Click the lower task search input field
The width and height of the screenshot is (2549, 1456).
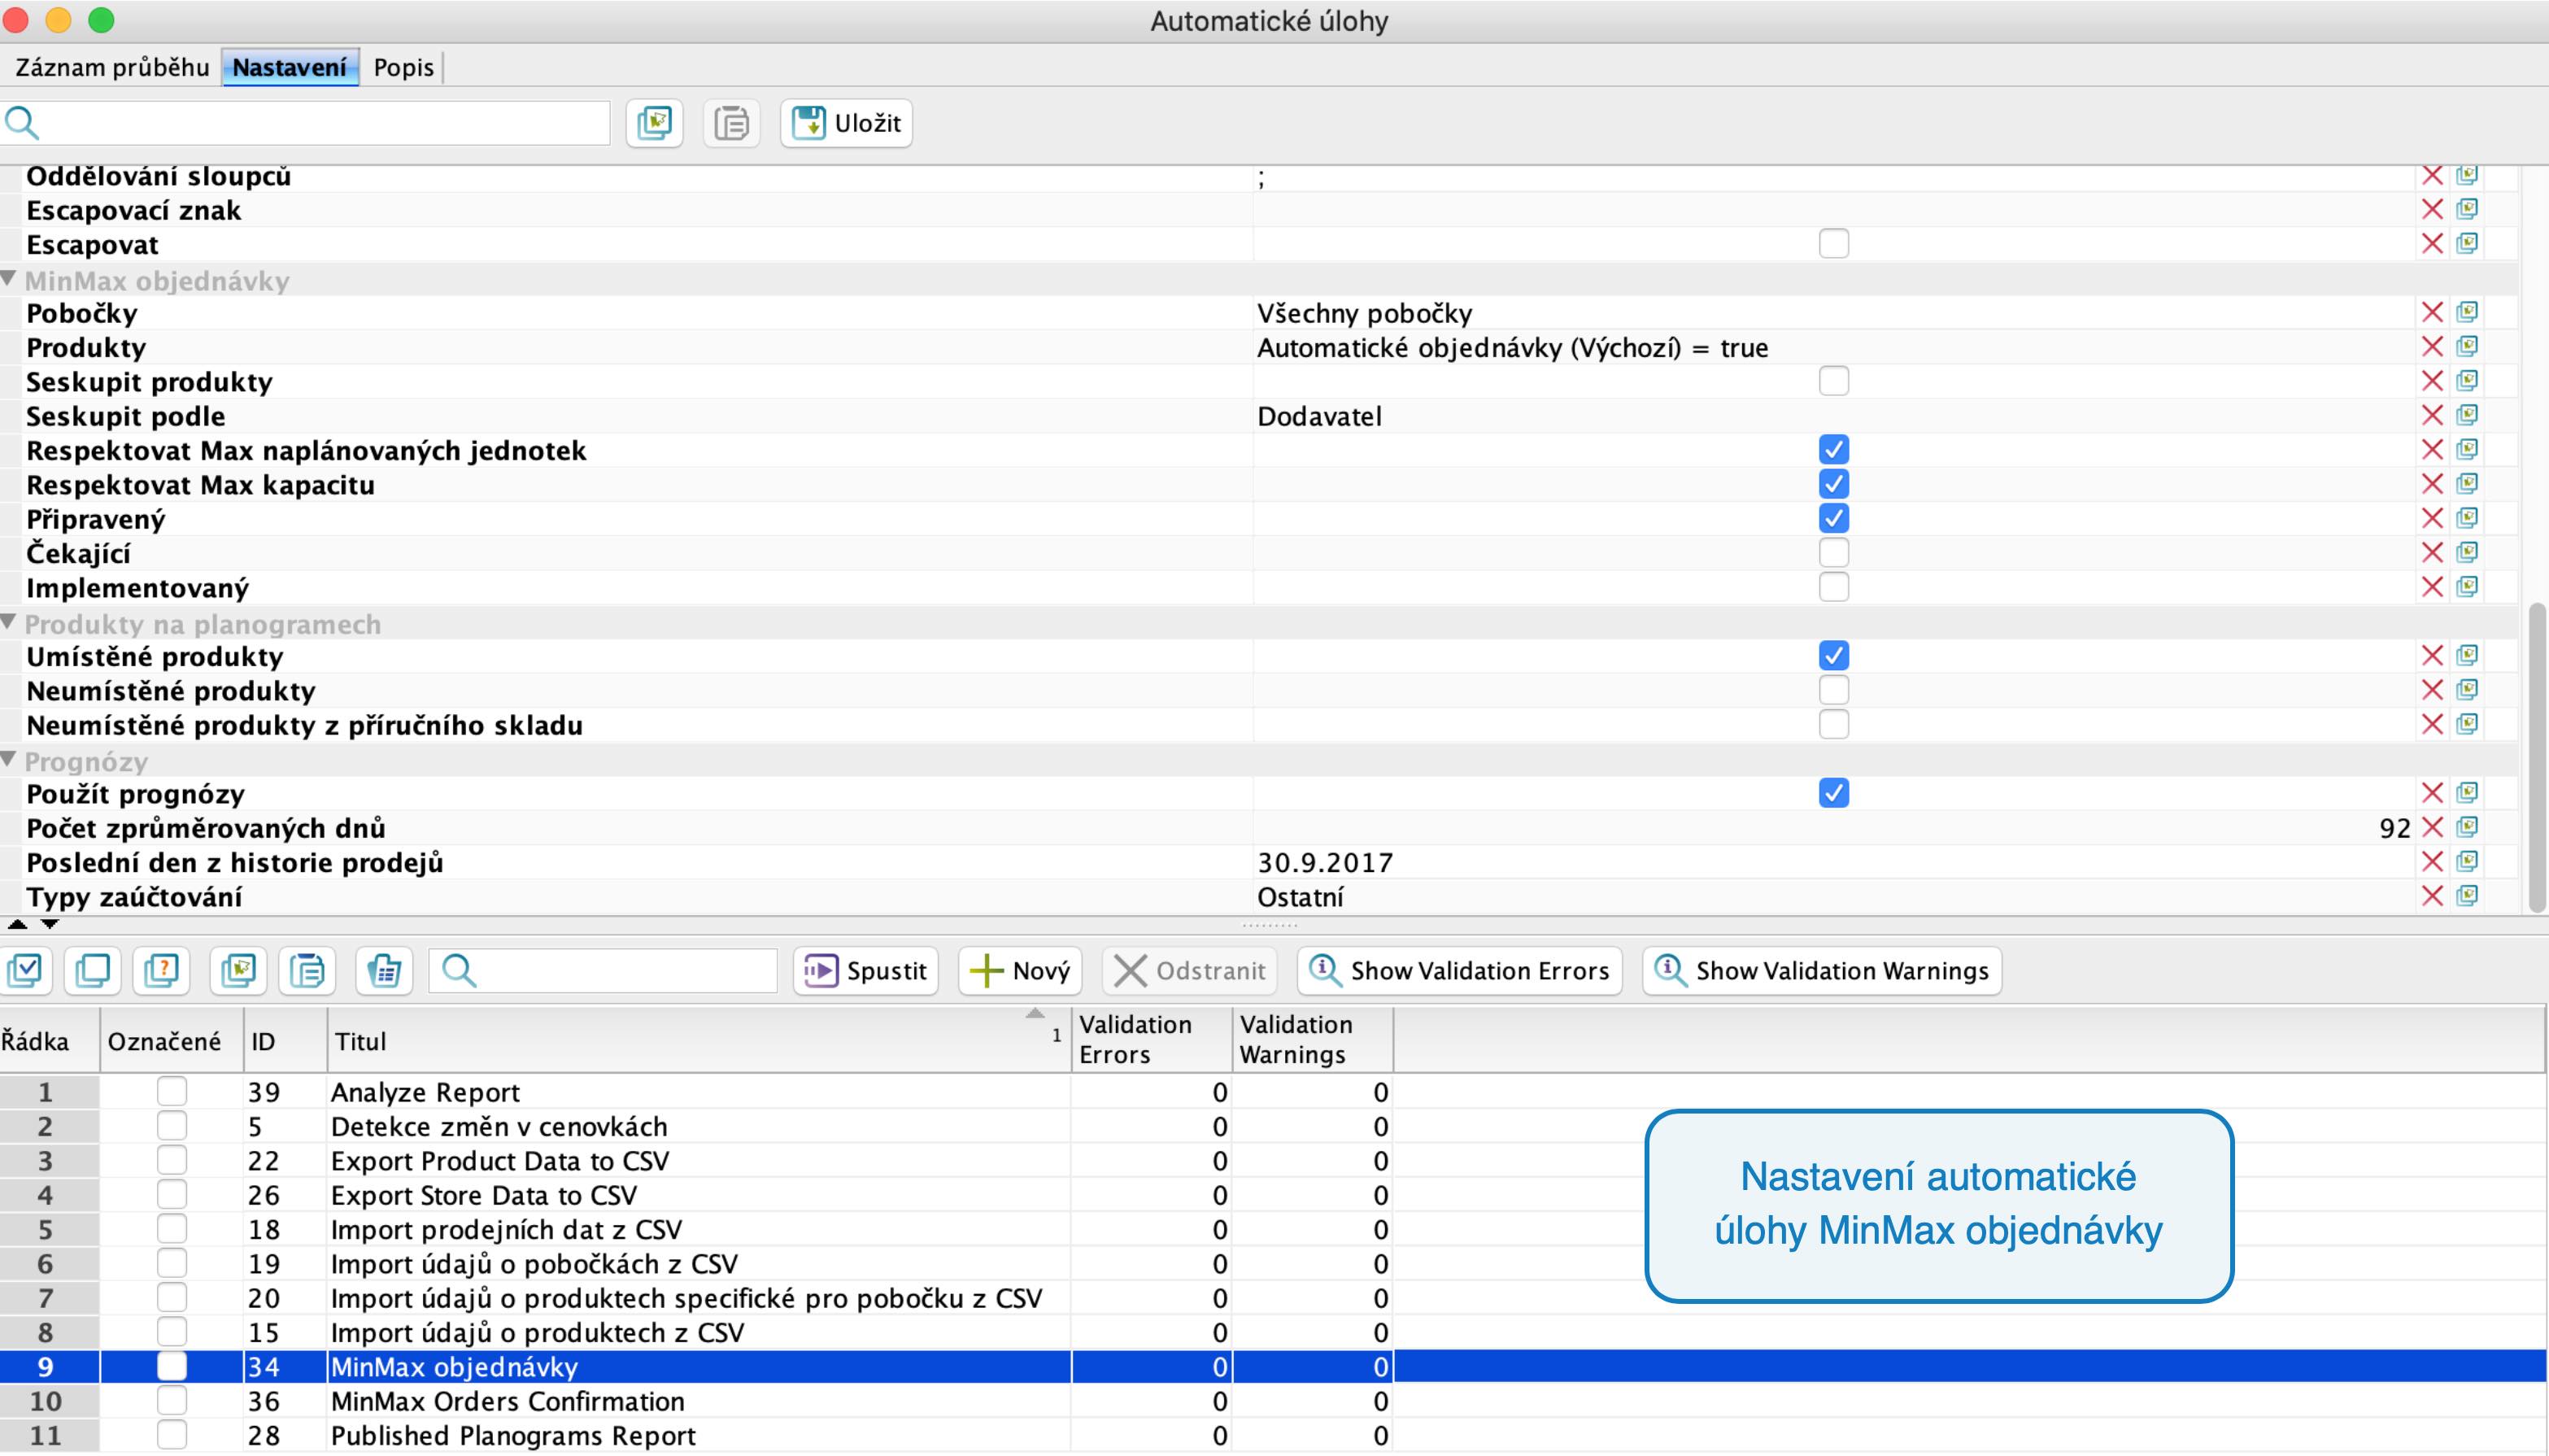coord(603,970)
